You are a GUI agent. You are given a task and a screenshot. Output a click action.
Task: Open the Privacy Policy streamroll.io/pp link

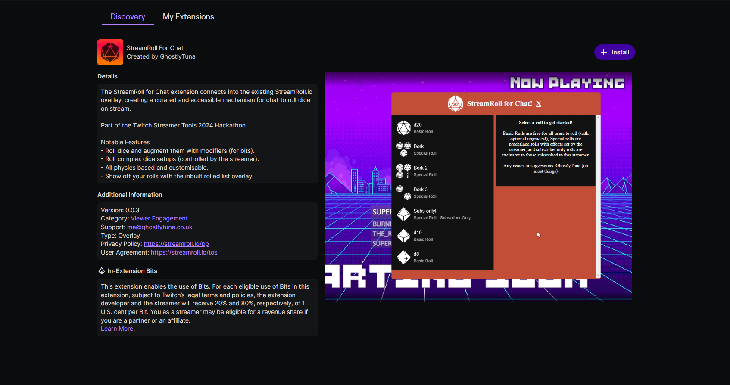(x=176, y=244)
